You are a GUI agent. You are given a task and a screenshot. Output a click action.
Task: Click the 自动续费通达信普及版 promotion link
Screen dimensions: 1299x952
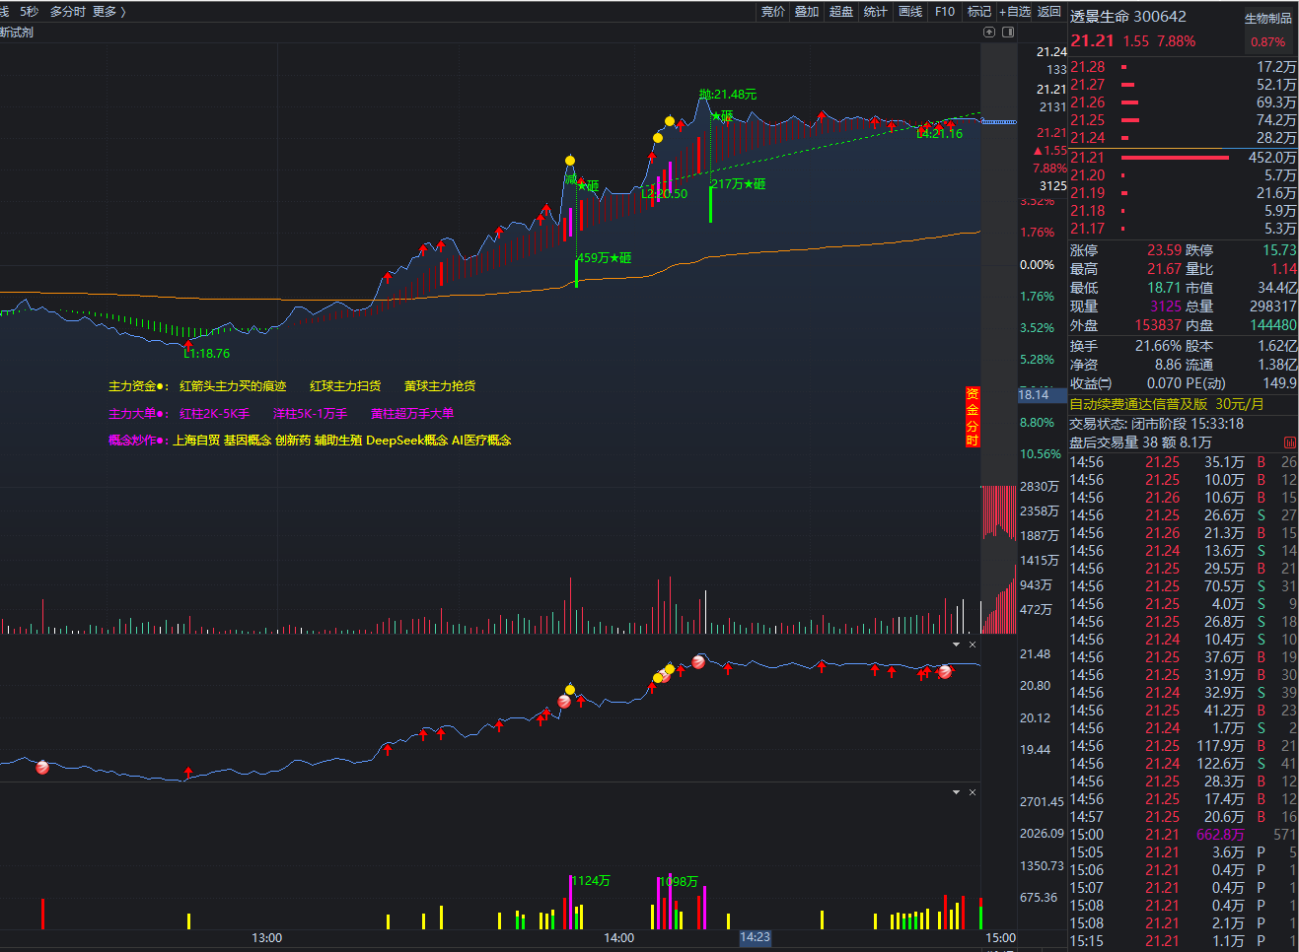click(x=1138, y=404)
